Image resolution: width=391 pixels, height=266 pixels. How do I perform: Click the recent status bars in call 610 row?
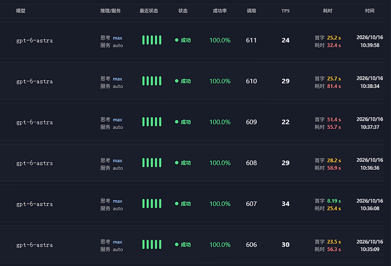coord(152,81)
